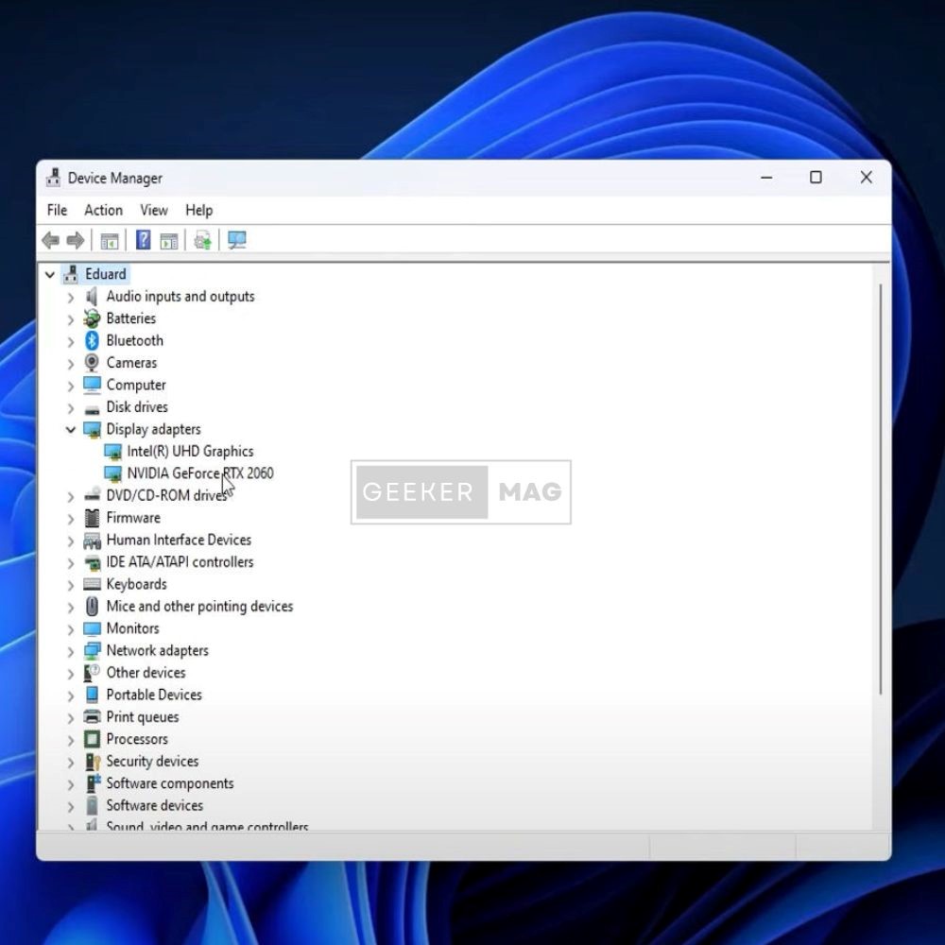Click the Batteries category icon
The image size is (945, 945).
(92, 318)
